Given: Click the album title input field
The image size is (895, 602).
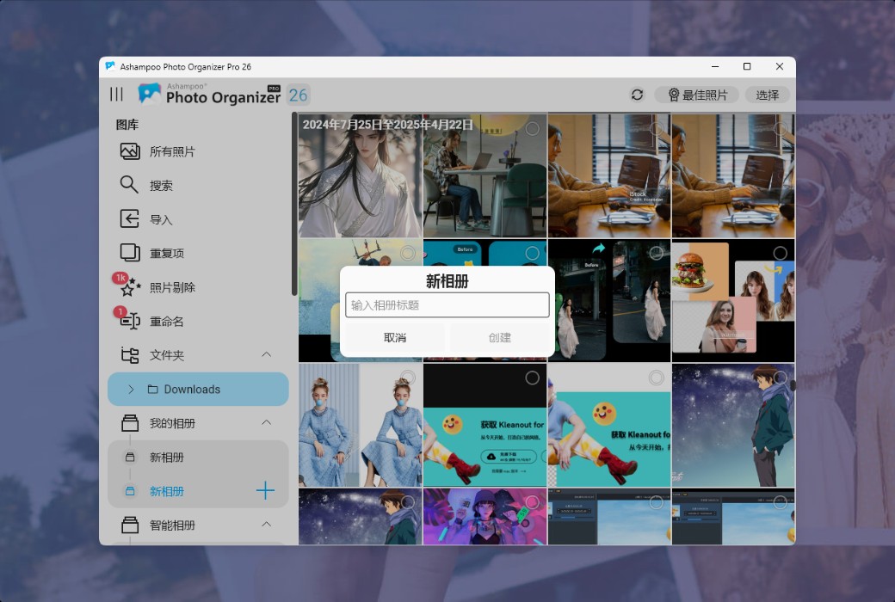Looking at the screenshot, I should (x=447, y=304).
